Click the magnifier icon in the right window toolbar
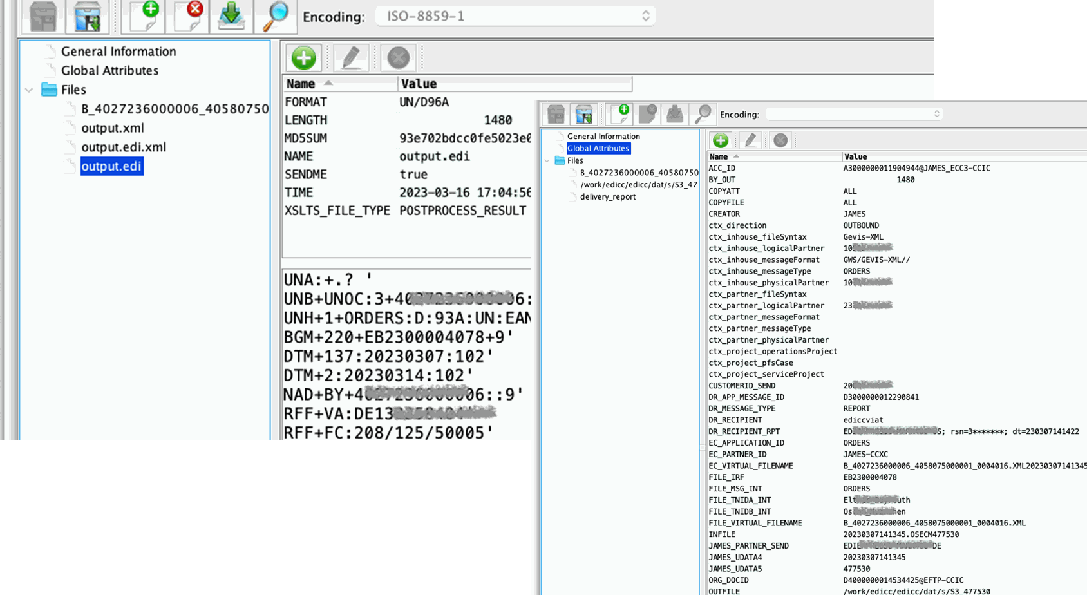The width and height of the screenshot is (1087, 595). 703,114
